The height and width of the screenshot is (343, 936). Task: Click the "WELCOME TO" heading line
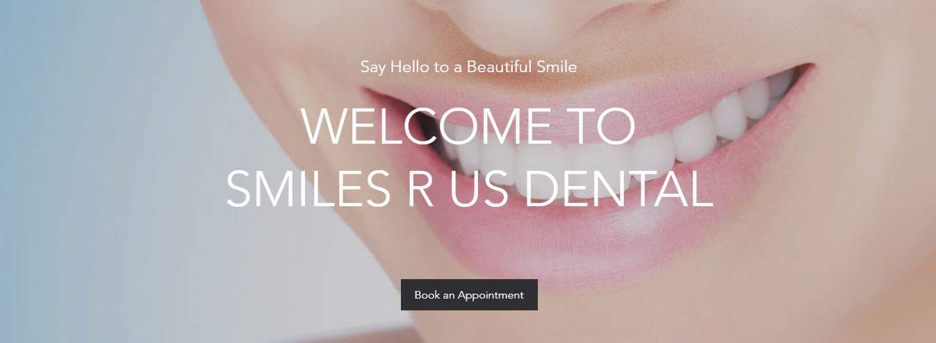click(x=469, y=126)
